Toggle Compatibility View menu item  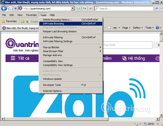click(71, 61)
